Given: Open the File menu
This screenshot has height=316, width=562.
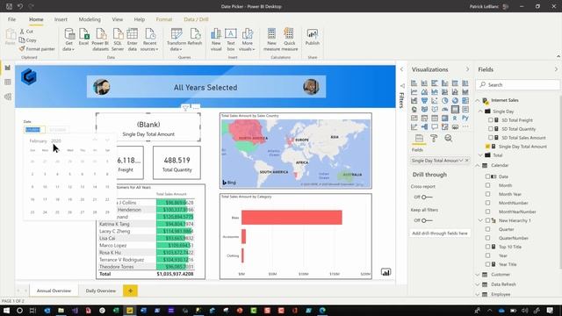Looking at the screenshot, I should point(11,19).
